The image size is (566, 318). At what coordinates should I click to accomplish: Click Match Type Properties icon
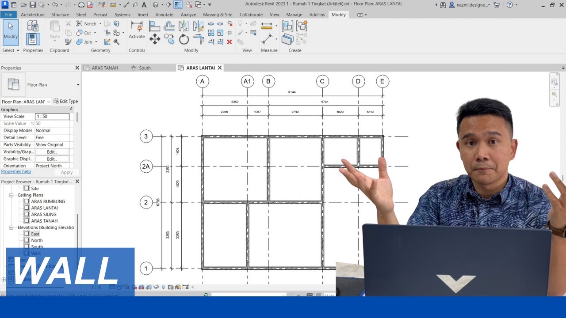[x=69, y=42]
